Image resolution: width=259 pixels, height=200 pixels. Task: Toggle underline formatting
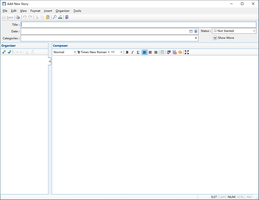pyautogui.click(x=138, y=52)
